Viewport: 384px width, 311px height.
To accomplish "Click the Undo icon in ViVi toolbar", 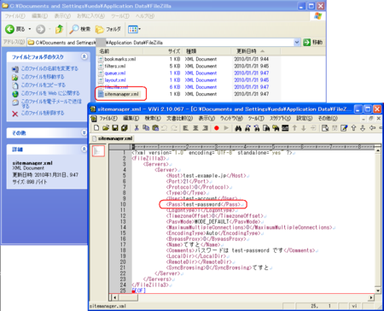I will [165, 128].
